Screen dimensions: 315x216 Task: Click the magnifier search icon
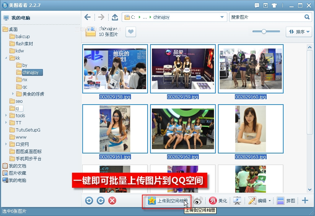pyautogui.click(x=307, y=17)
